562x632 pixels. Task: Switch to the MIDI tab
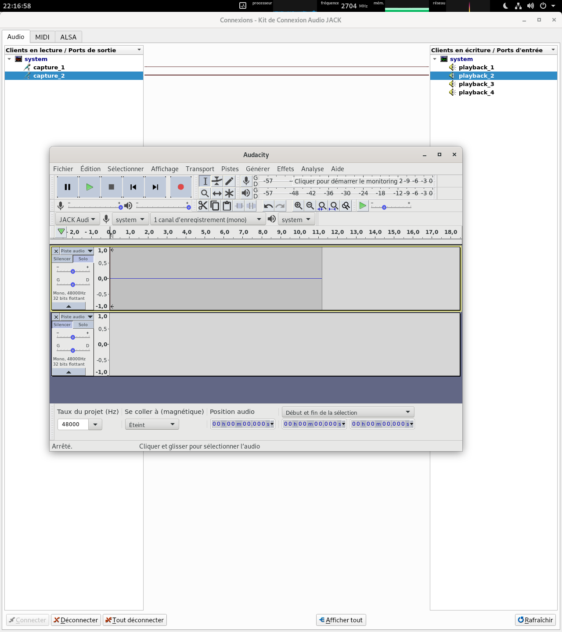click(43, 37)
